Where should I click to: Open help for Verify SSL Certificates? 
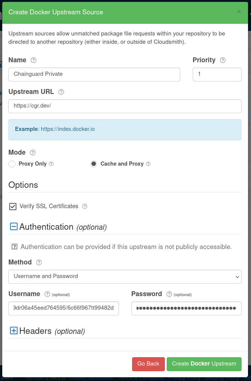tap(85, 206)
